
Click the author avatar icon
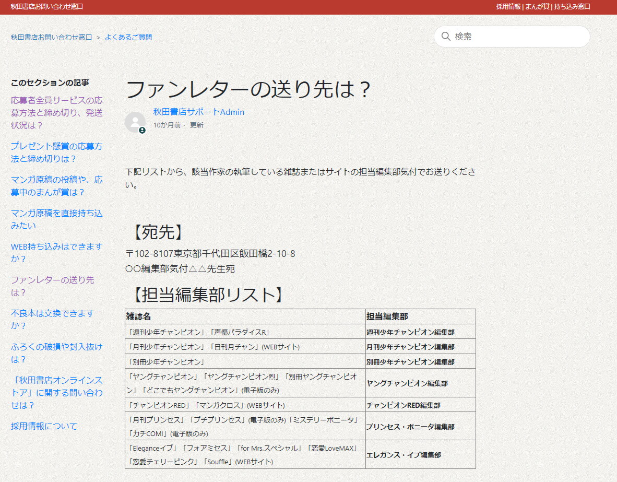pyautogui.click(x=135, y=122)
